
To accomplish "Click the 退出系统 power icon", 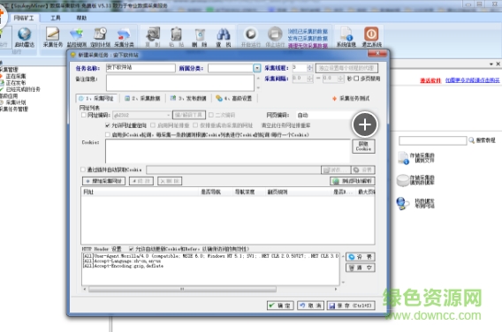I will pyautogui.click(x=371, y=34).
